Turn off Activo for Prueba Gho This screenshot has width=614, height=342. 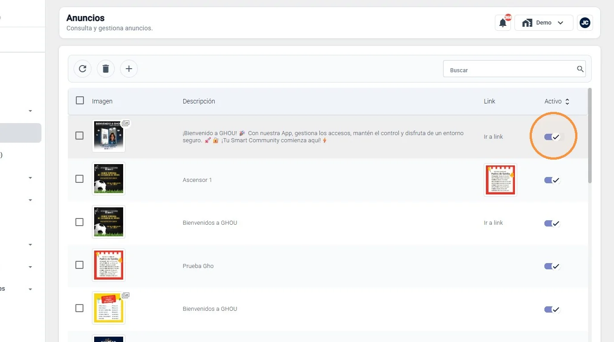[x=552, y=266]
